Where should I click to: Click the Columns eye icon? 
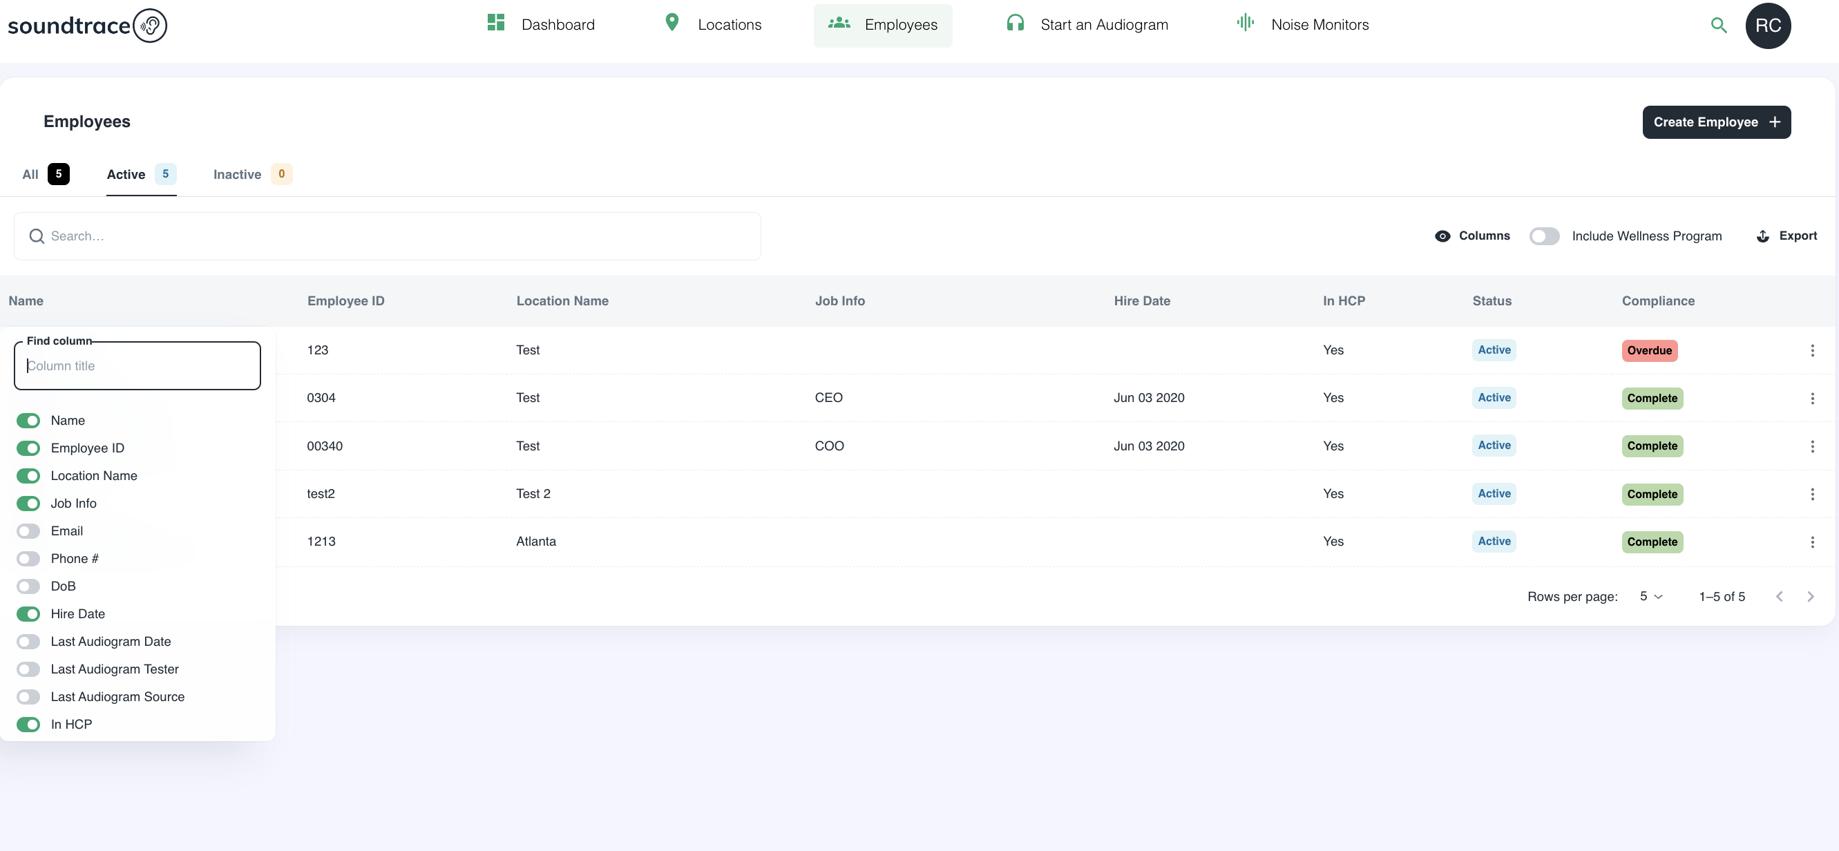click(1442, 236)
